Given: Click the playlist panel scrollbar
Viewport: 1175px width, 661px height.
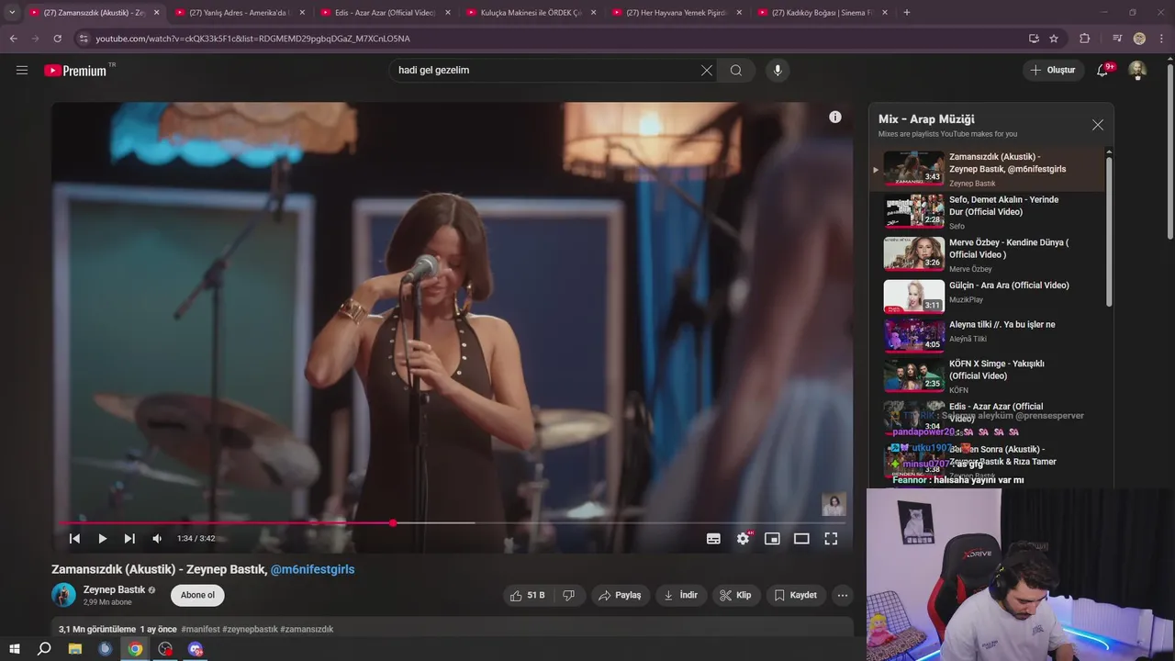Looking at the screenshot, I should [x=1109, y=231].
